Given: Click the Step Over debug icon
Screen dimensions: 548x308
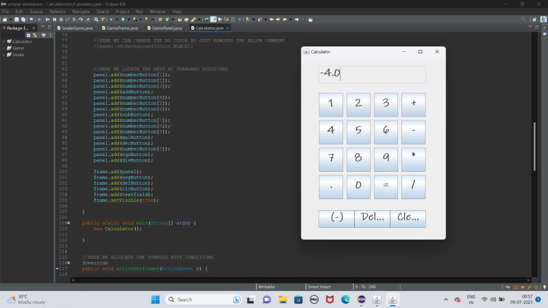Looking at the screenshot, I should coord(81,20).
